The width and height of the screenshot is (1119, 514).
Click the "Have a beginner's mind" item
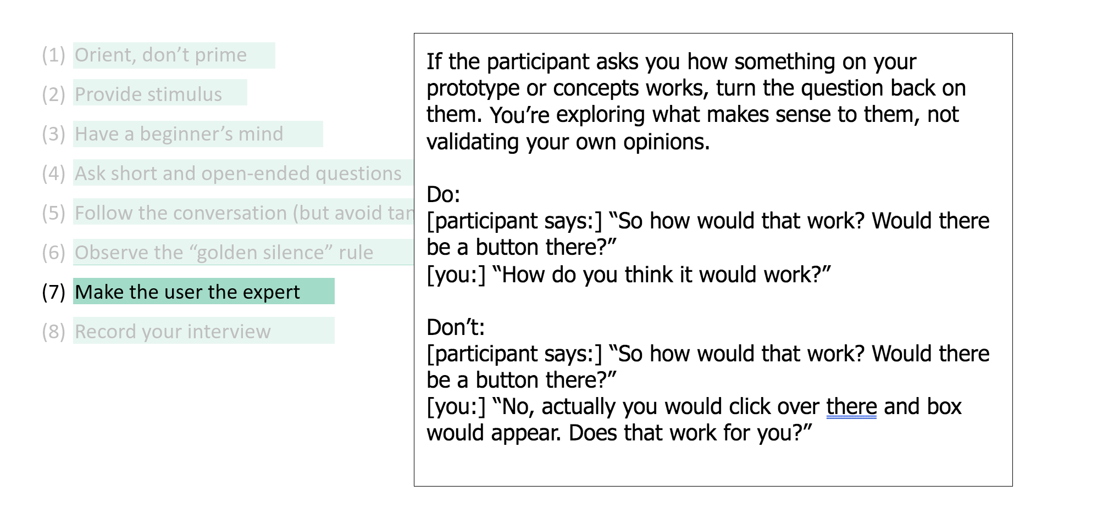198,134
